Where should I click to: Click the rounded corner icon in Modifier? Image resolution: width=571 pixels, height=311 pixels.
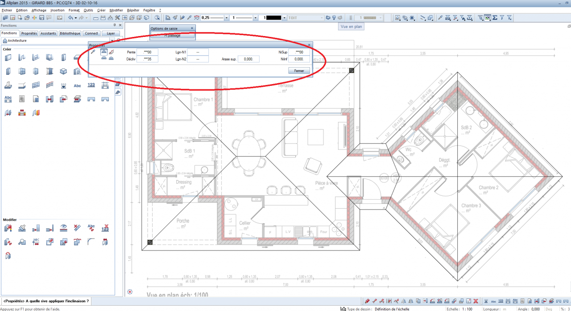[x=91, y=242]
